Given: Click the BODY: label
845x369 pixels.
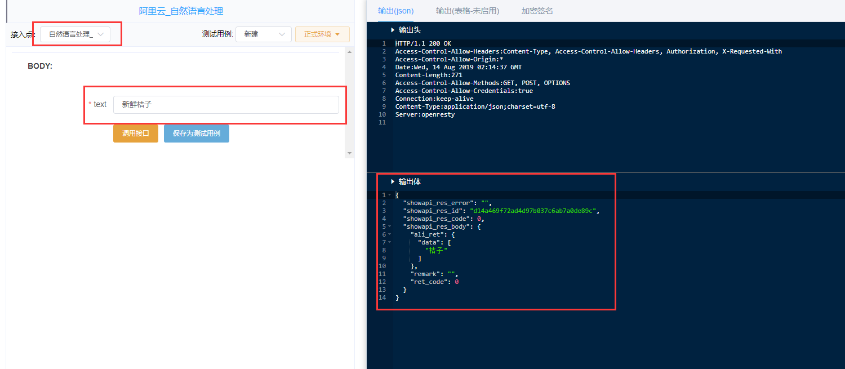Looking at the screenshot, I should click(40, 66).
